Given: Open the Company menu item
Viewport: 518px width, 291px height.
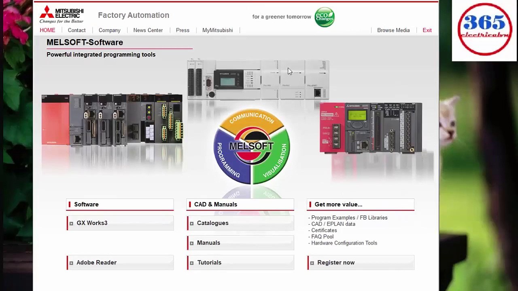Looking at the screenshot, I should click(x=109, y=30).
